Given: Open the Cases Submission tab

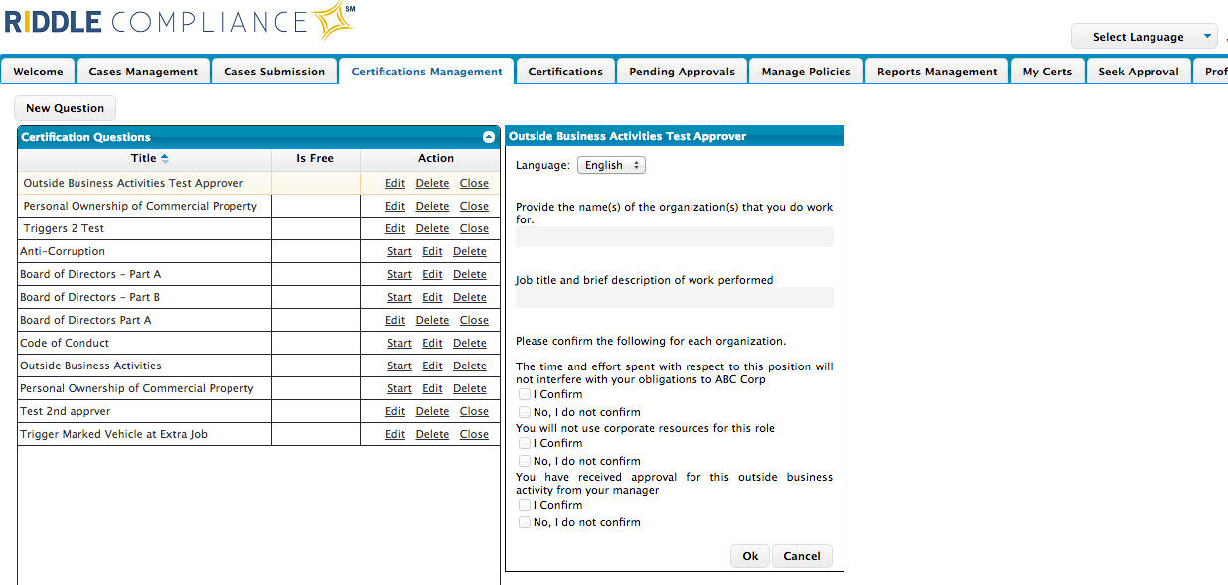Looking at the screenshot, I should click(x=274, y=72).
